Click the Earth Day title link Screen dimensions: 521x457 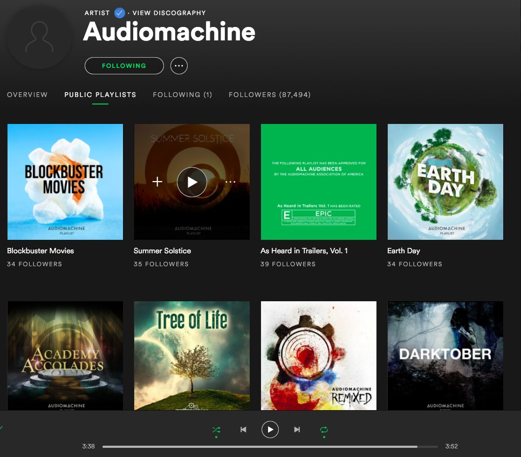pos(404,251)
